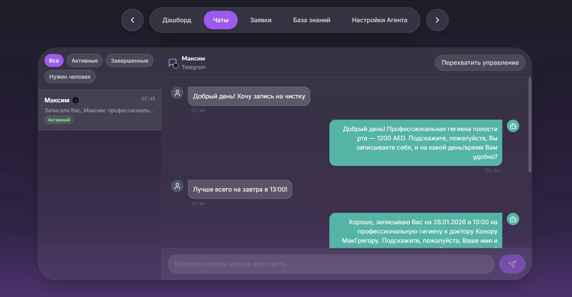Viewport: 572px width, 297px height.
Task: Click the bot reply mentioning 28.01.2026
Action: pyautogui.click(x=415, y=230)
